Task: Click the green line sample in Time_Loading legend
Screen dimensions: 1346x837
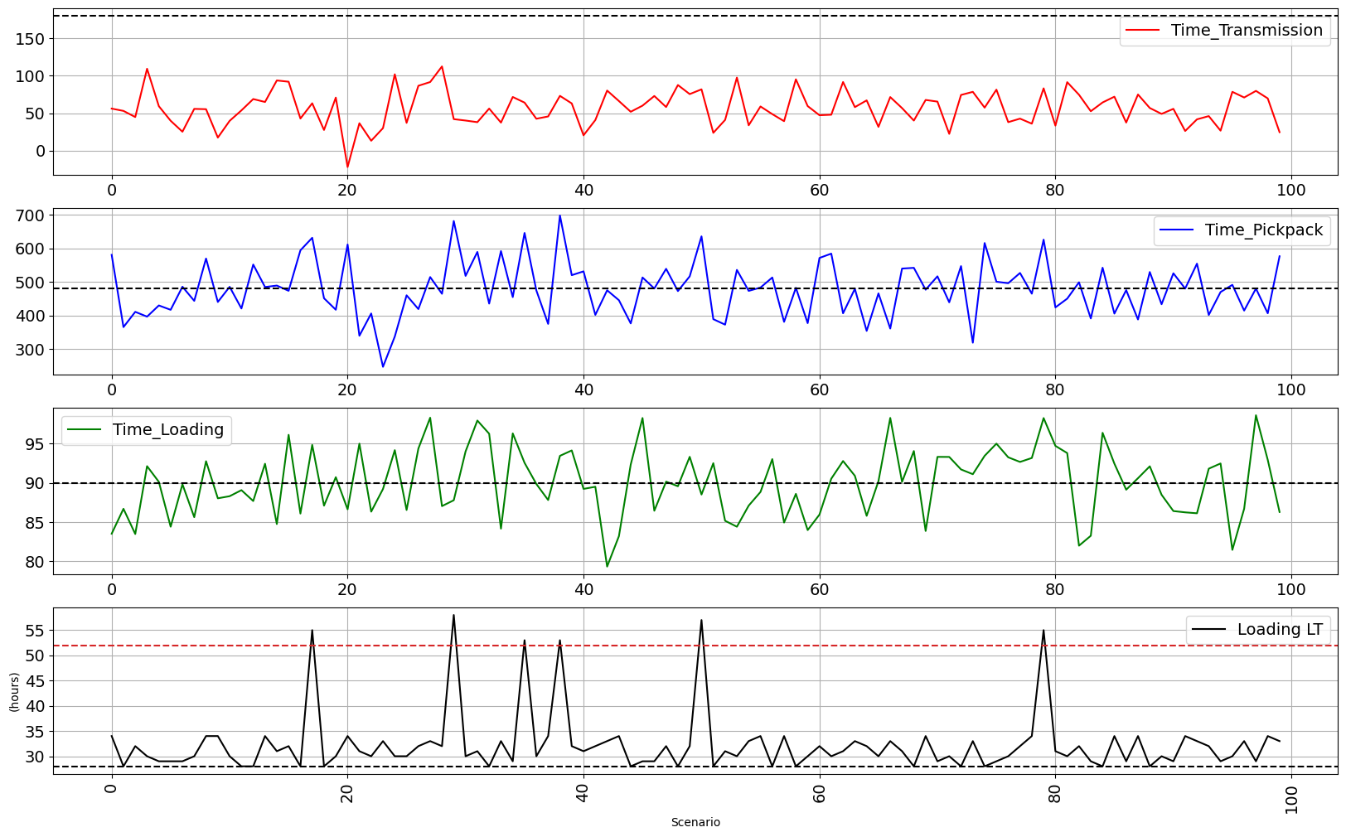Action: pyautogui.click(x=85, y=430)
